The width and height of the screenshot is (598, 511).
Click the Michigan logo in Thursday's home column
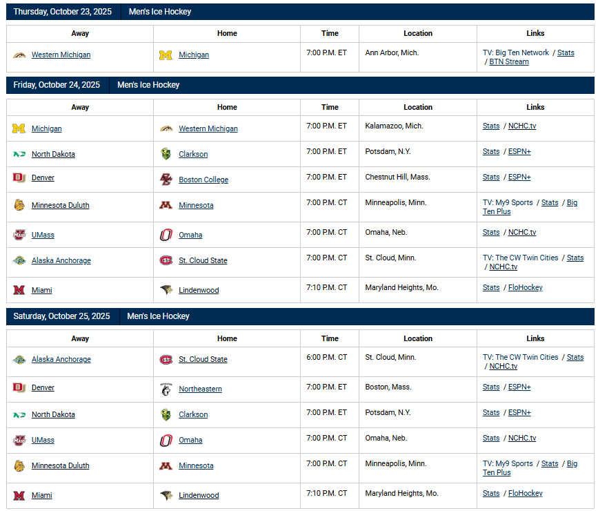(x=166, y=55)
